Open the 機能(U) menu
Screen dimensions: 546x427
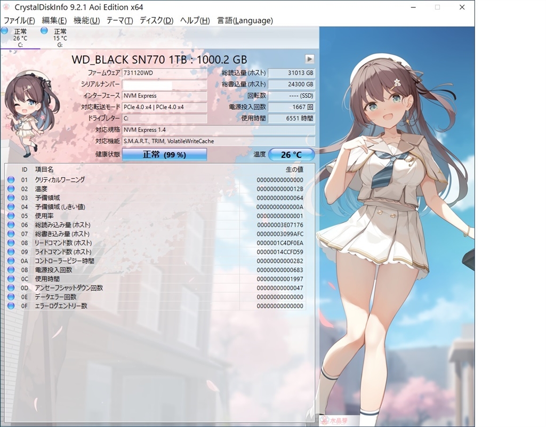[87, 21]
